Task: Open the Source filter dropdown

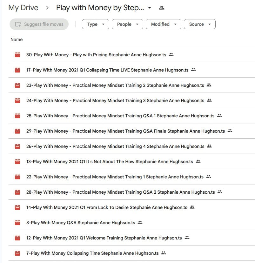Action: tap(200, 24)
